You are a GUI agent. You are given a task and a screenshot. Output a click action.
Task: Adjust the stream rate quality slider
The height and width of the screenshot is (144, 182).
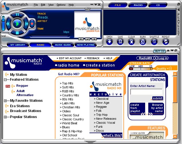point(141,69)
